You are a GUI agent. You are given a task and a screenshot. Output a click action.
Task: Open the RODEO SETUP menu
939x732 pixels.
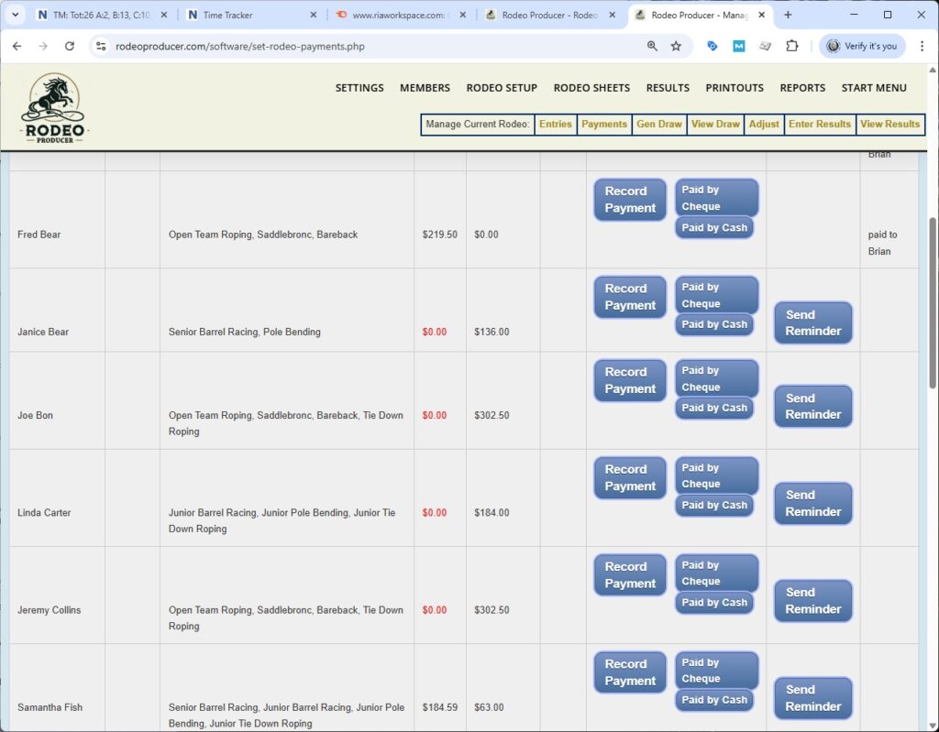(502, 88)
